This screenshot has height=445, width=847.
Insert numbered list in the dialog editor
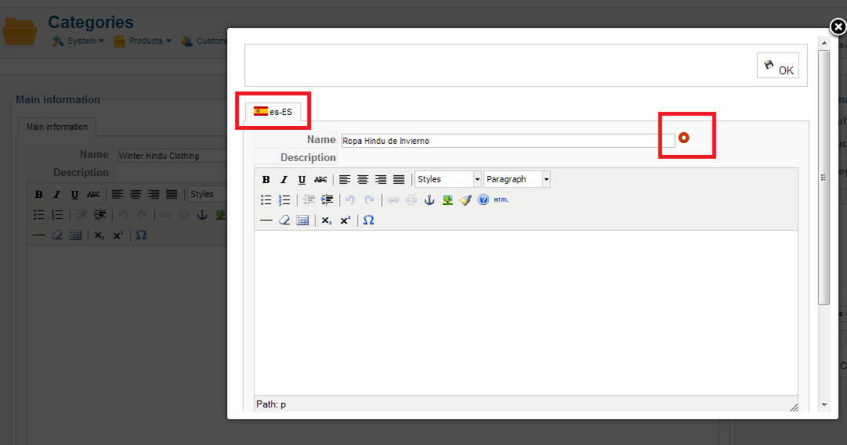tap(284, 200)
